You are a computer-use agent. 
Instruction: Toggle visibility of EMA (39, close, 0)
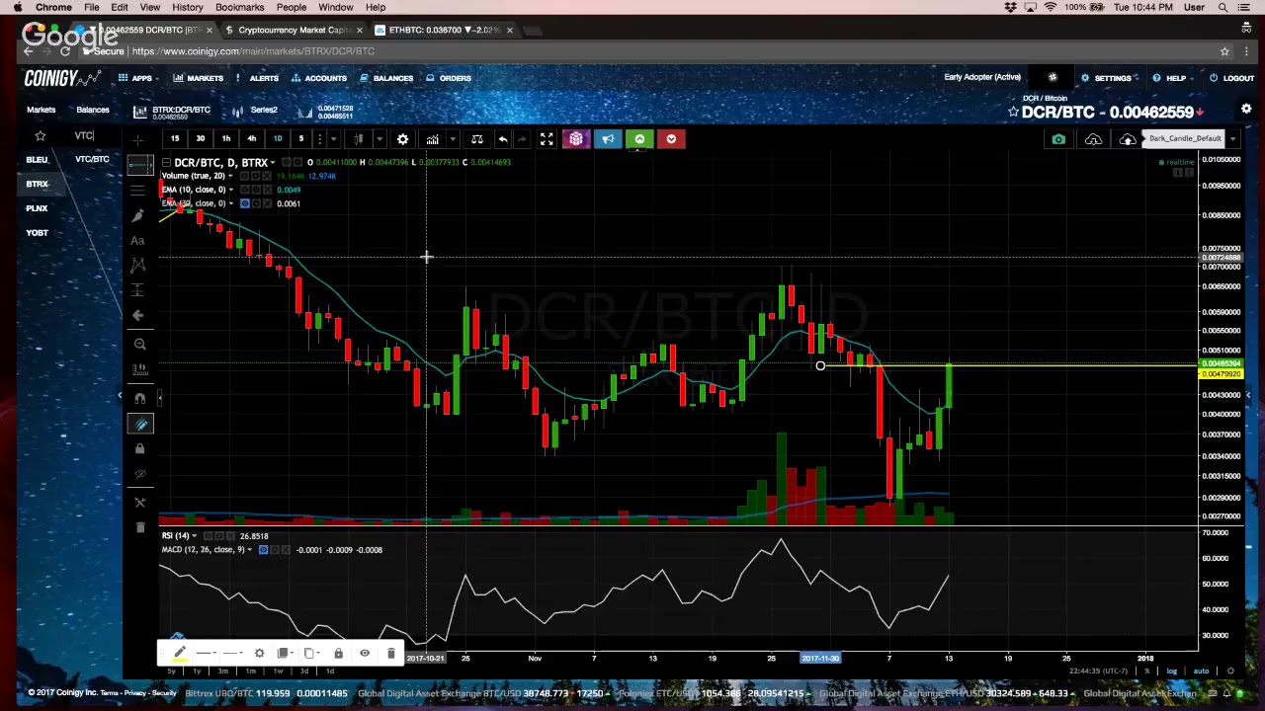245,203
